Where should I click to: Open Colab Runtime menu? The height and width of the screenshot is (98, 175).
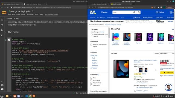pos(30,14)
